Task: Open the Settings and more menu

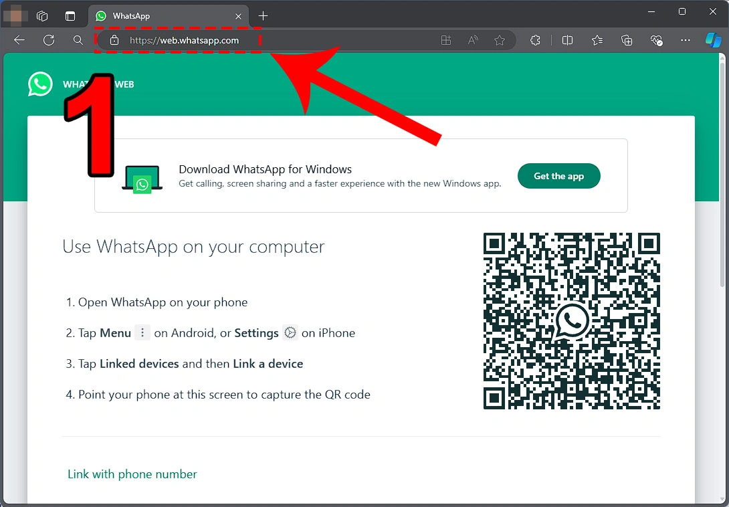Action: pyautogui.click(x=686, y=41)
